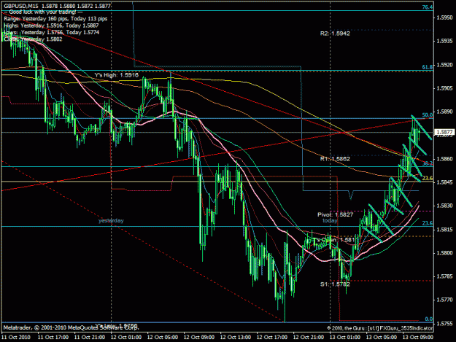Click the Y's High: 1.5916 label
Screen dimensions: 456x342
tap(116, 75)
